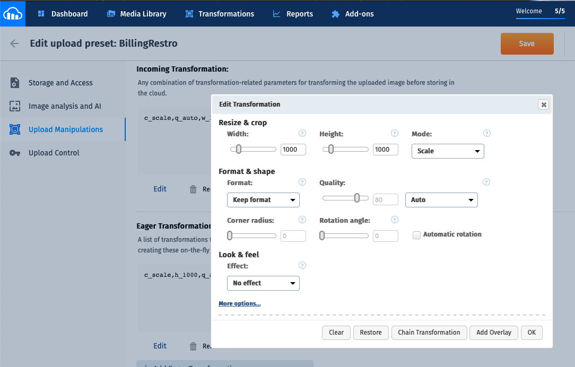Image resolution: width=575 pixels, height=367 pixels.
Task: Click Edit under Incoming Transformation
Action: click(160, 189)
